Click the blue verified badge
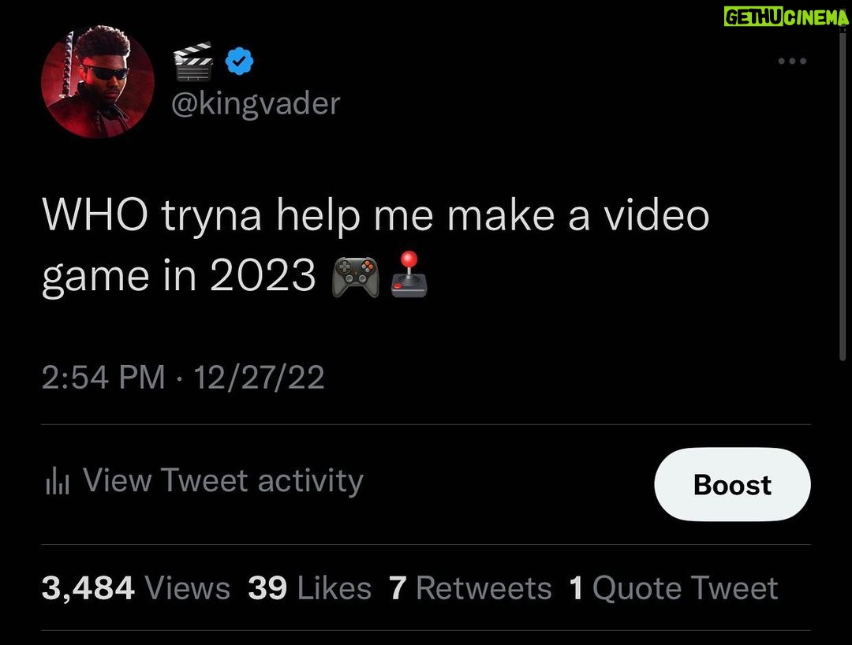 coord(239,61)
